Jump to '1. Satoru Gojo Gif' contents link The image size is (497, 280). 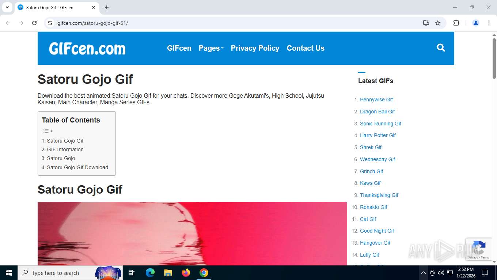[62, 141]
